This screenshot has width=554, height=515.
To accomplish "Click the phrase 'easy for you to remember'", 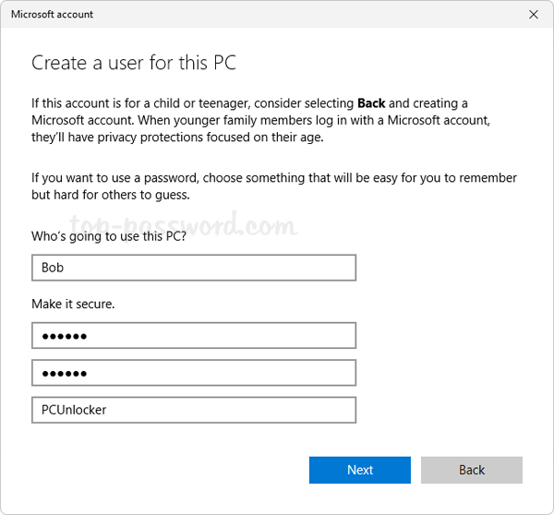I will coord(441,177).
